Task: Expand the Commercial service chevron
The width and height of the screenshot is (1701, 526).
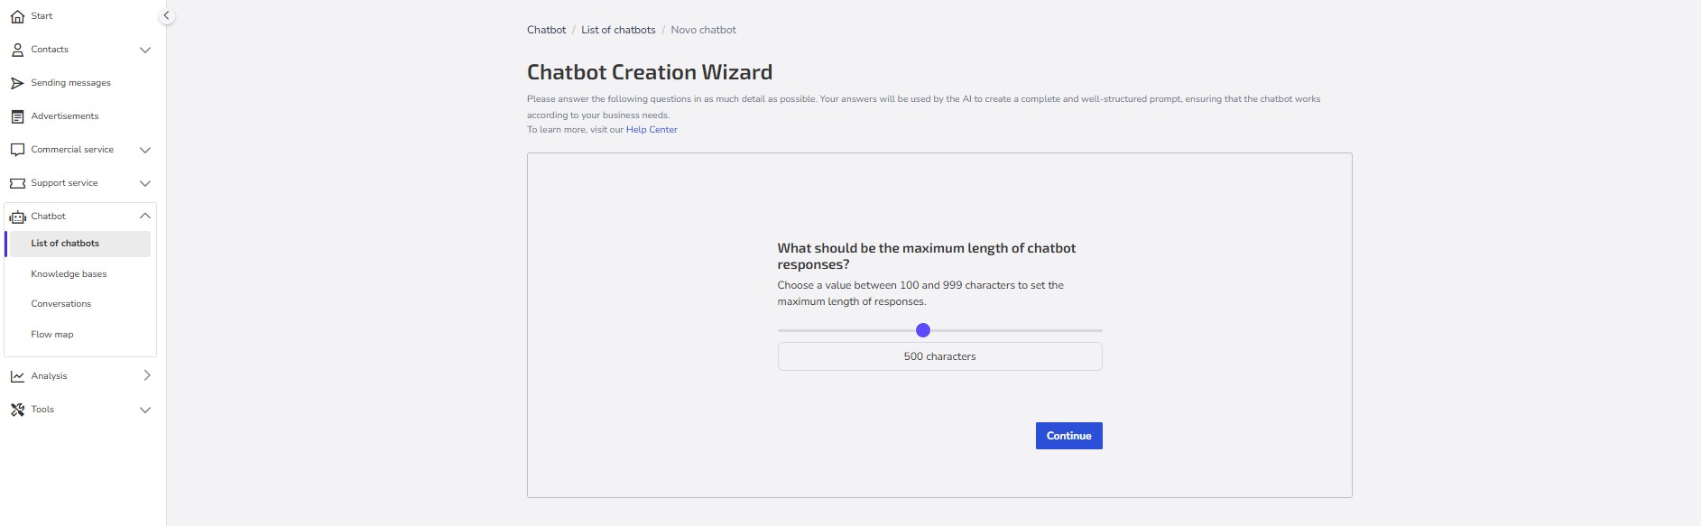Action: point(145,150)
